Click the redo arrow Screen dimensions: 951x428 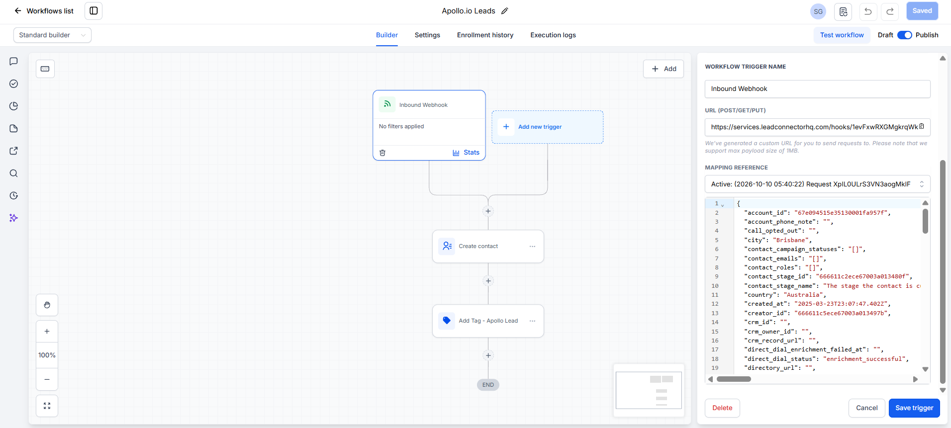pyautogui.click(x=890, y=11)
